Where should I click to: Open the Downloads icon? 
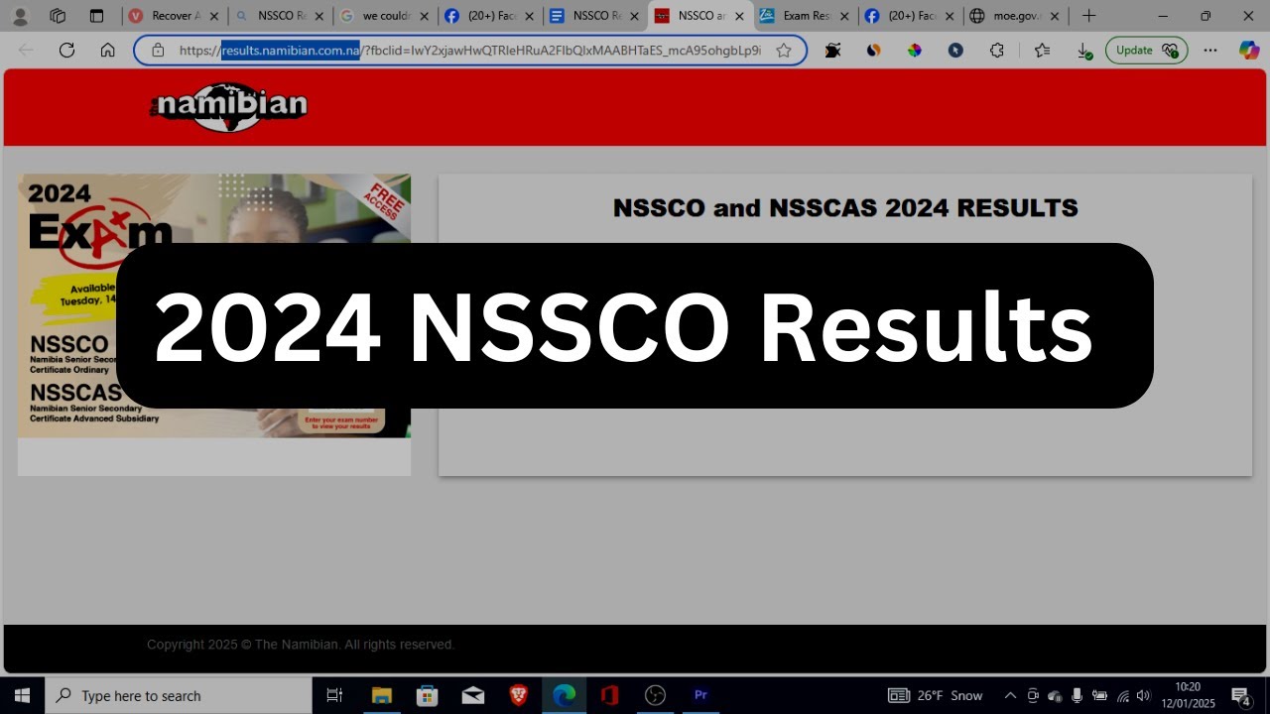click(1084, 50)
